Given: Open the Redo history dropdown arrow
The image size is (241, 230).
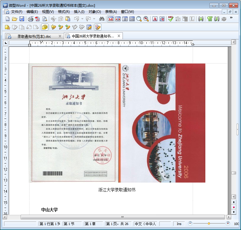Looking at the screenshot, I should tap(94, 19).
